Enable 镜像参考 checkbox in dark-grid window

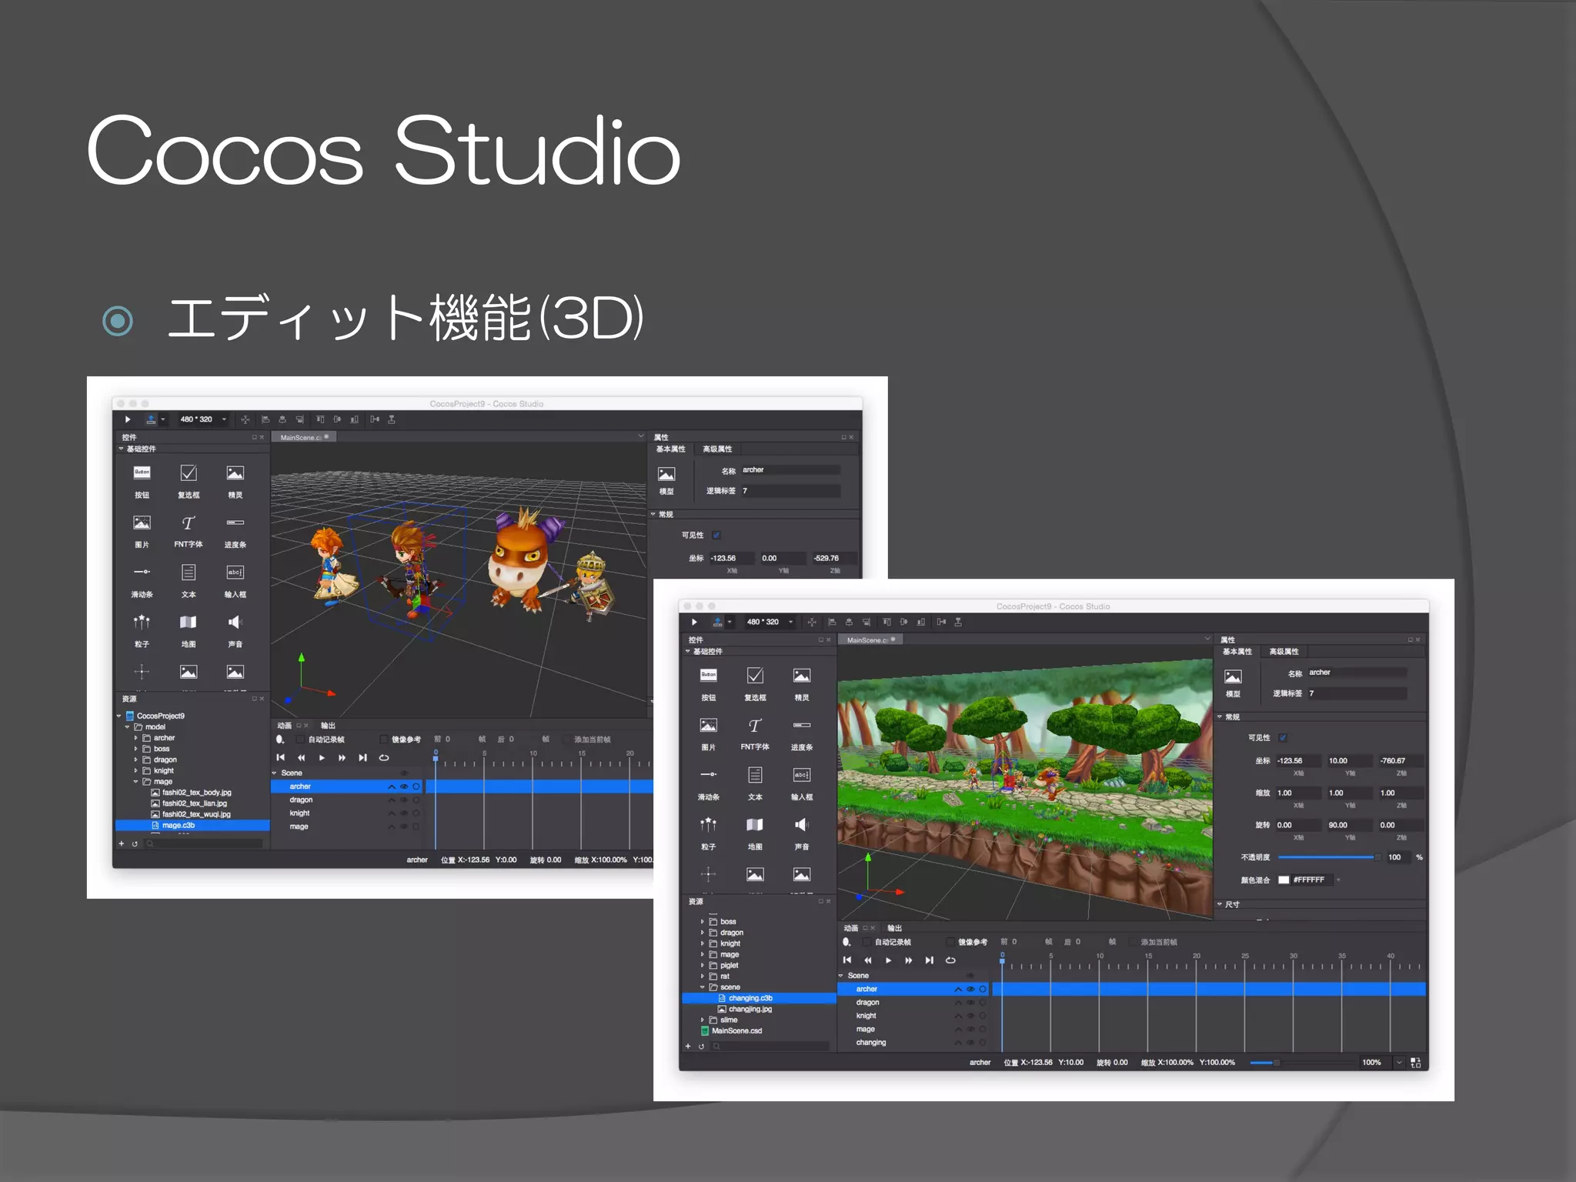384,740
